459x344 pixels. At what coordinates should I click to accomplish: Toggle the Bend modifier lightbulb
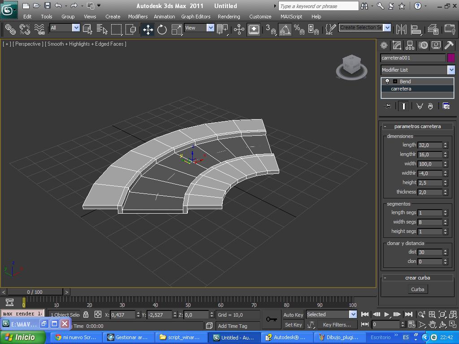click(x=387, y=82)
